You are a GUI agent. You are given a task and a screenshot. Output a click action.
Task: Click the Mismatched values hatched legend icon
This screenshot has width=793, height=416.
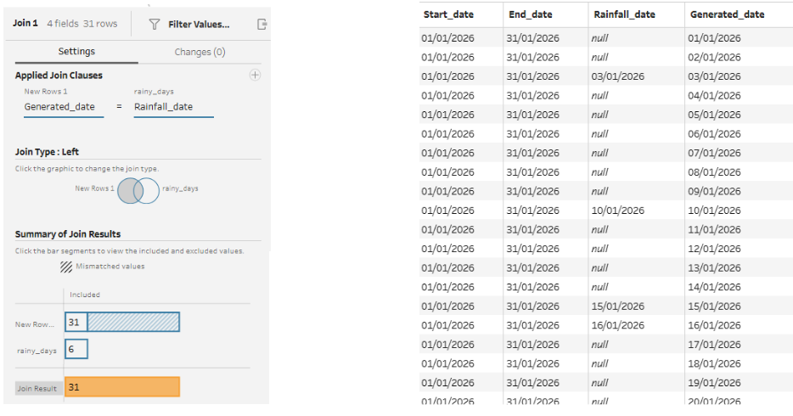click(x=65, y=267)
